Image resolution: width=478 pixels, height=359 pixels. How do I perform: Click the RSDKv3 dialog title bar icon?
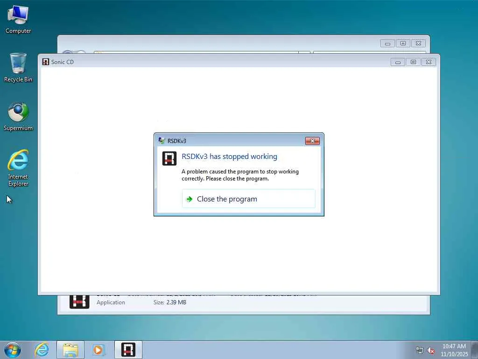[x=162, y=141]
